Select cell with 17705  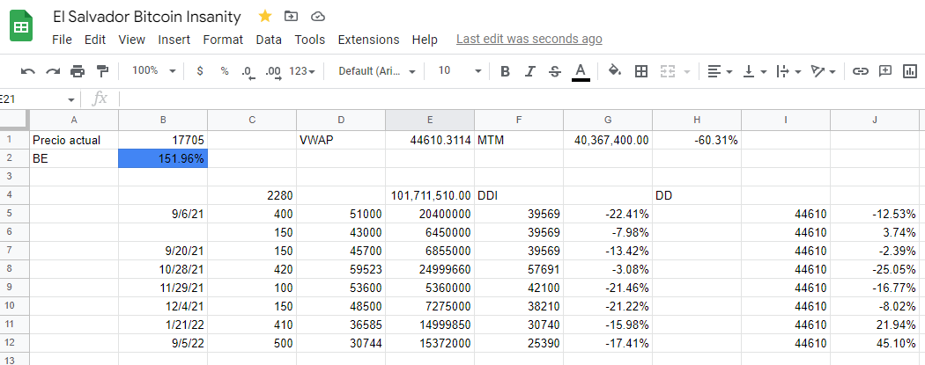[163, 140]
